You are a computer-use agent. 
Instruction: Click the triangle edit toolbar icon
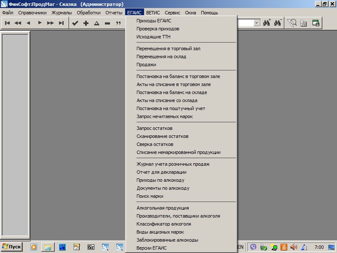(x=97, y=23)
